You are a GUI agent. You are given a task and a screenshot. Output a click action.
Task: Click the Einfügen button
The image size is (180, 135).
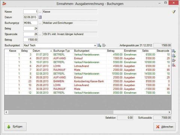coord(15,127)
